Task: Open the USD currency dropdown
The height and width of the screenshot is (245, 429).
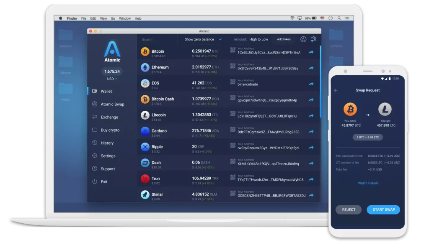Action: pyautogui.click(x=111, y=79)
